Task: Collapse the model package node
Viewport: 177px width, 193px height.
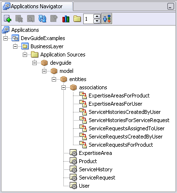Action: pyautogui.click(x=44, y=71)
